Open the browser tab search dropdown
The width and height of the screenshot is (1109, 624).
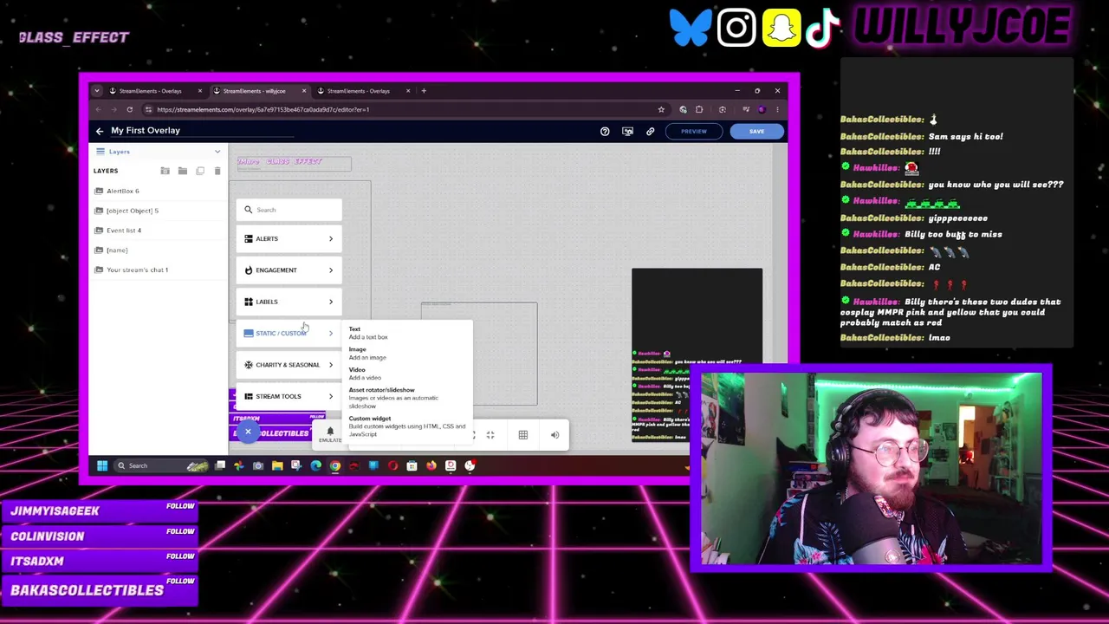97,91
